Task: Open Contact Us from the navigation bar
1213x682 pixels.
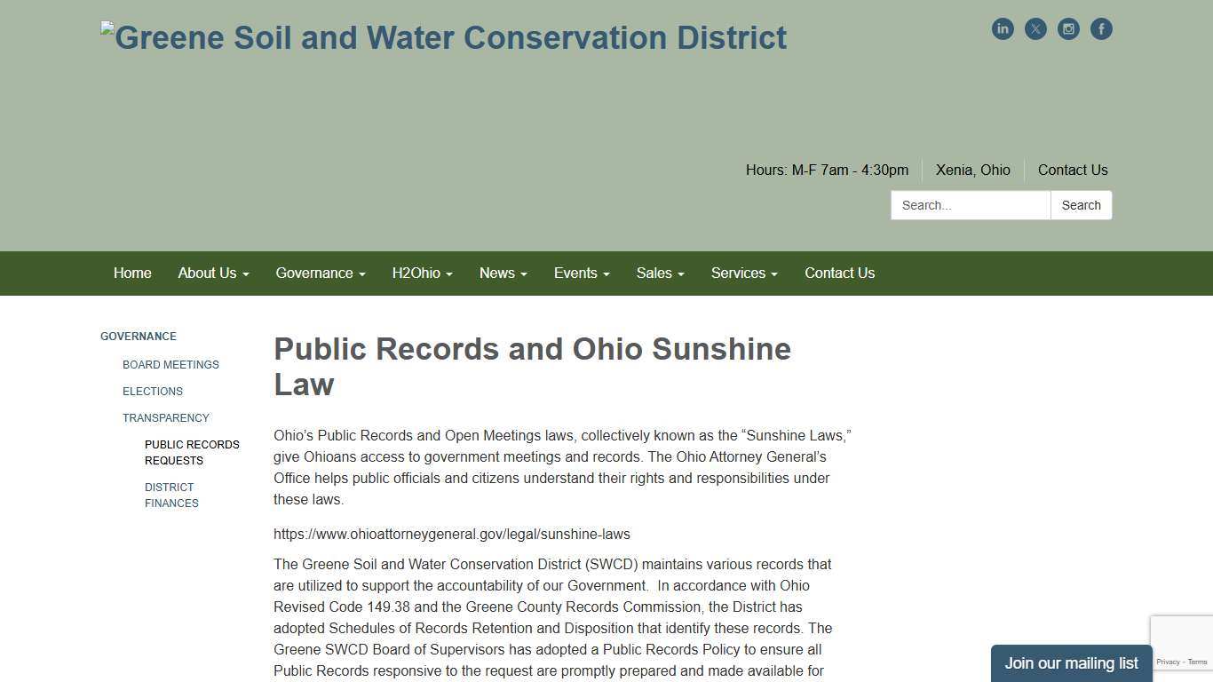Action: coord(839,273)
